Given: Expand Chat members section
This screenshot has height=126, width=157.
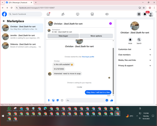Looking at the screenshot, I should pyautogui.click(x=135, y=55).
